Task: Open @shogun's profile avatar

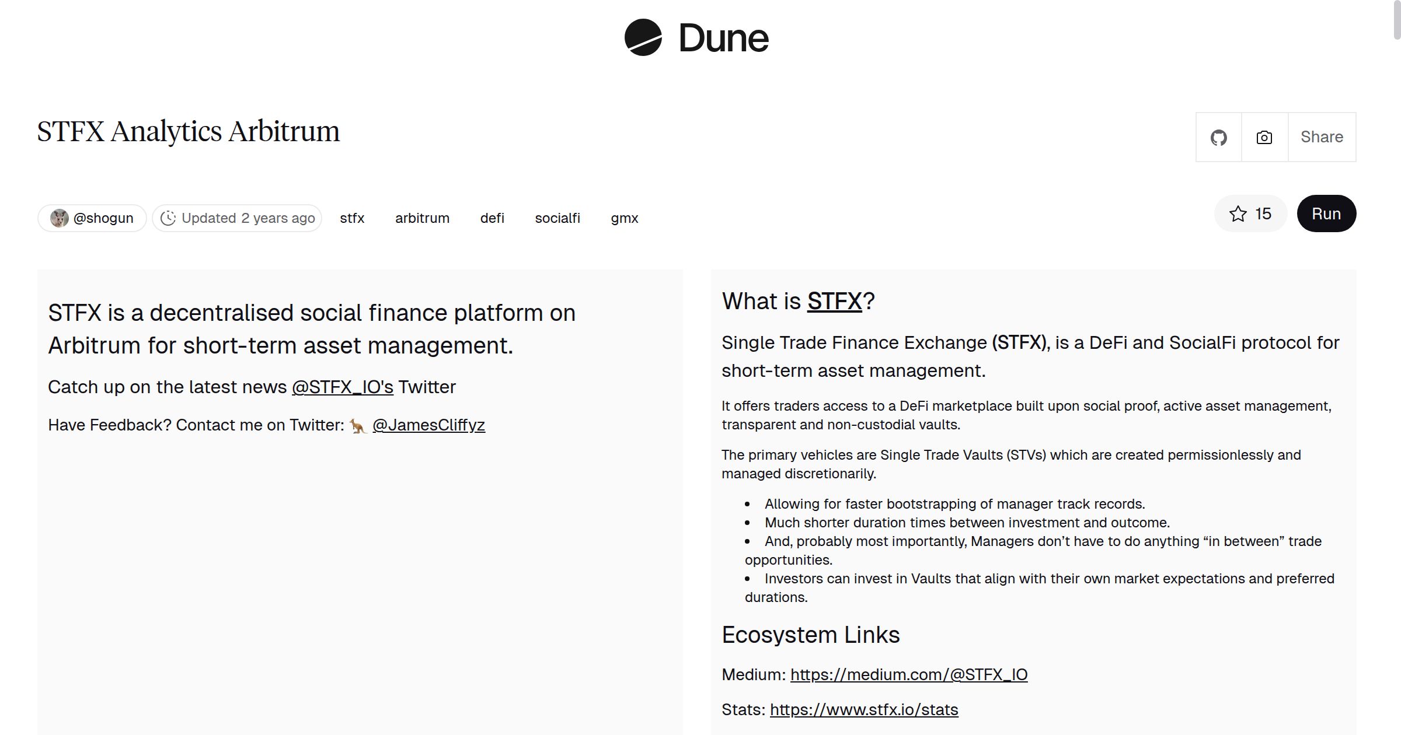Action: pos(59,218)
